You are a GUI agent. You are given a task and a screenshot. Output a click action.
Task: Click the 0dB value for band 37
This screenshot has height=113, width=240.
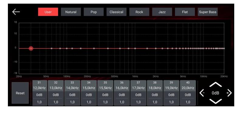[x=138, y=95]
